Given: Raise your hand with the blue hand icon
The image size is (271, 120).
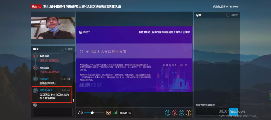Looking at the screenshot, I should (168, 113).
